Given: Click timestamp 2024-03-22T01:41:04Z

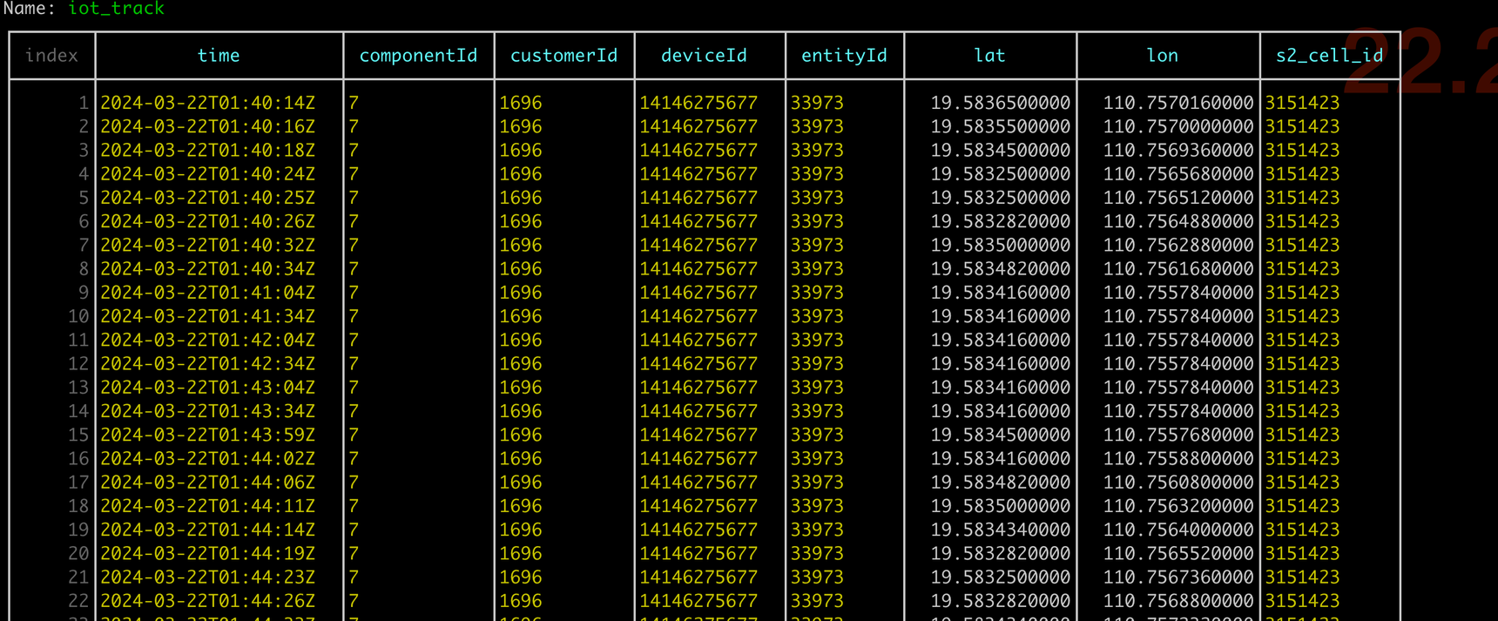Looking at the screenshot, I should tap(208, 293).
